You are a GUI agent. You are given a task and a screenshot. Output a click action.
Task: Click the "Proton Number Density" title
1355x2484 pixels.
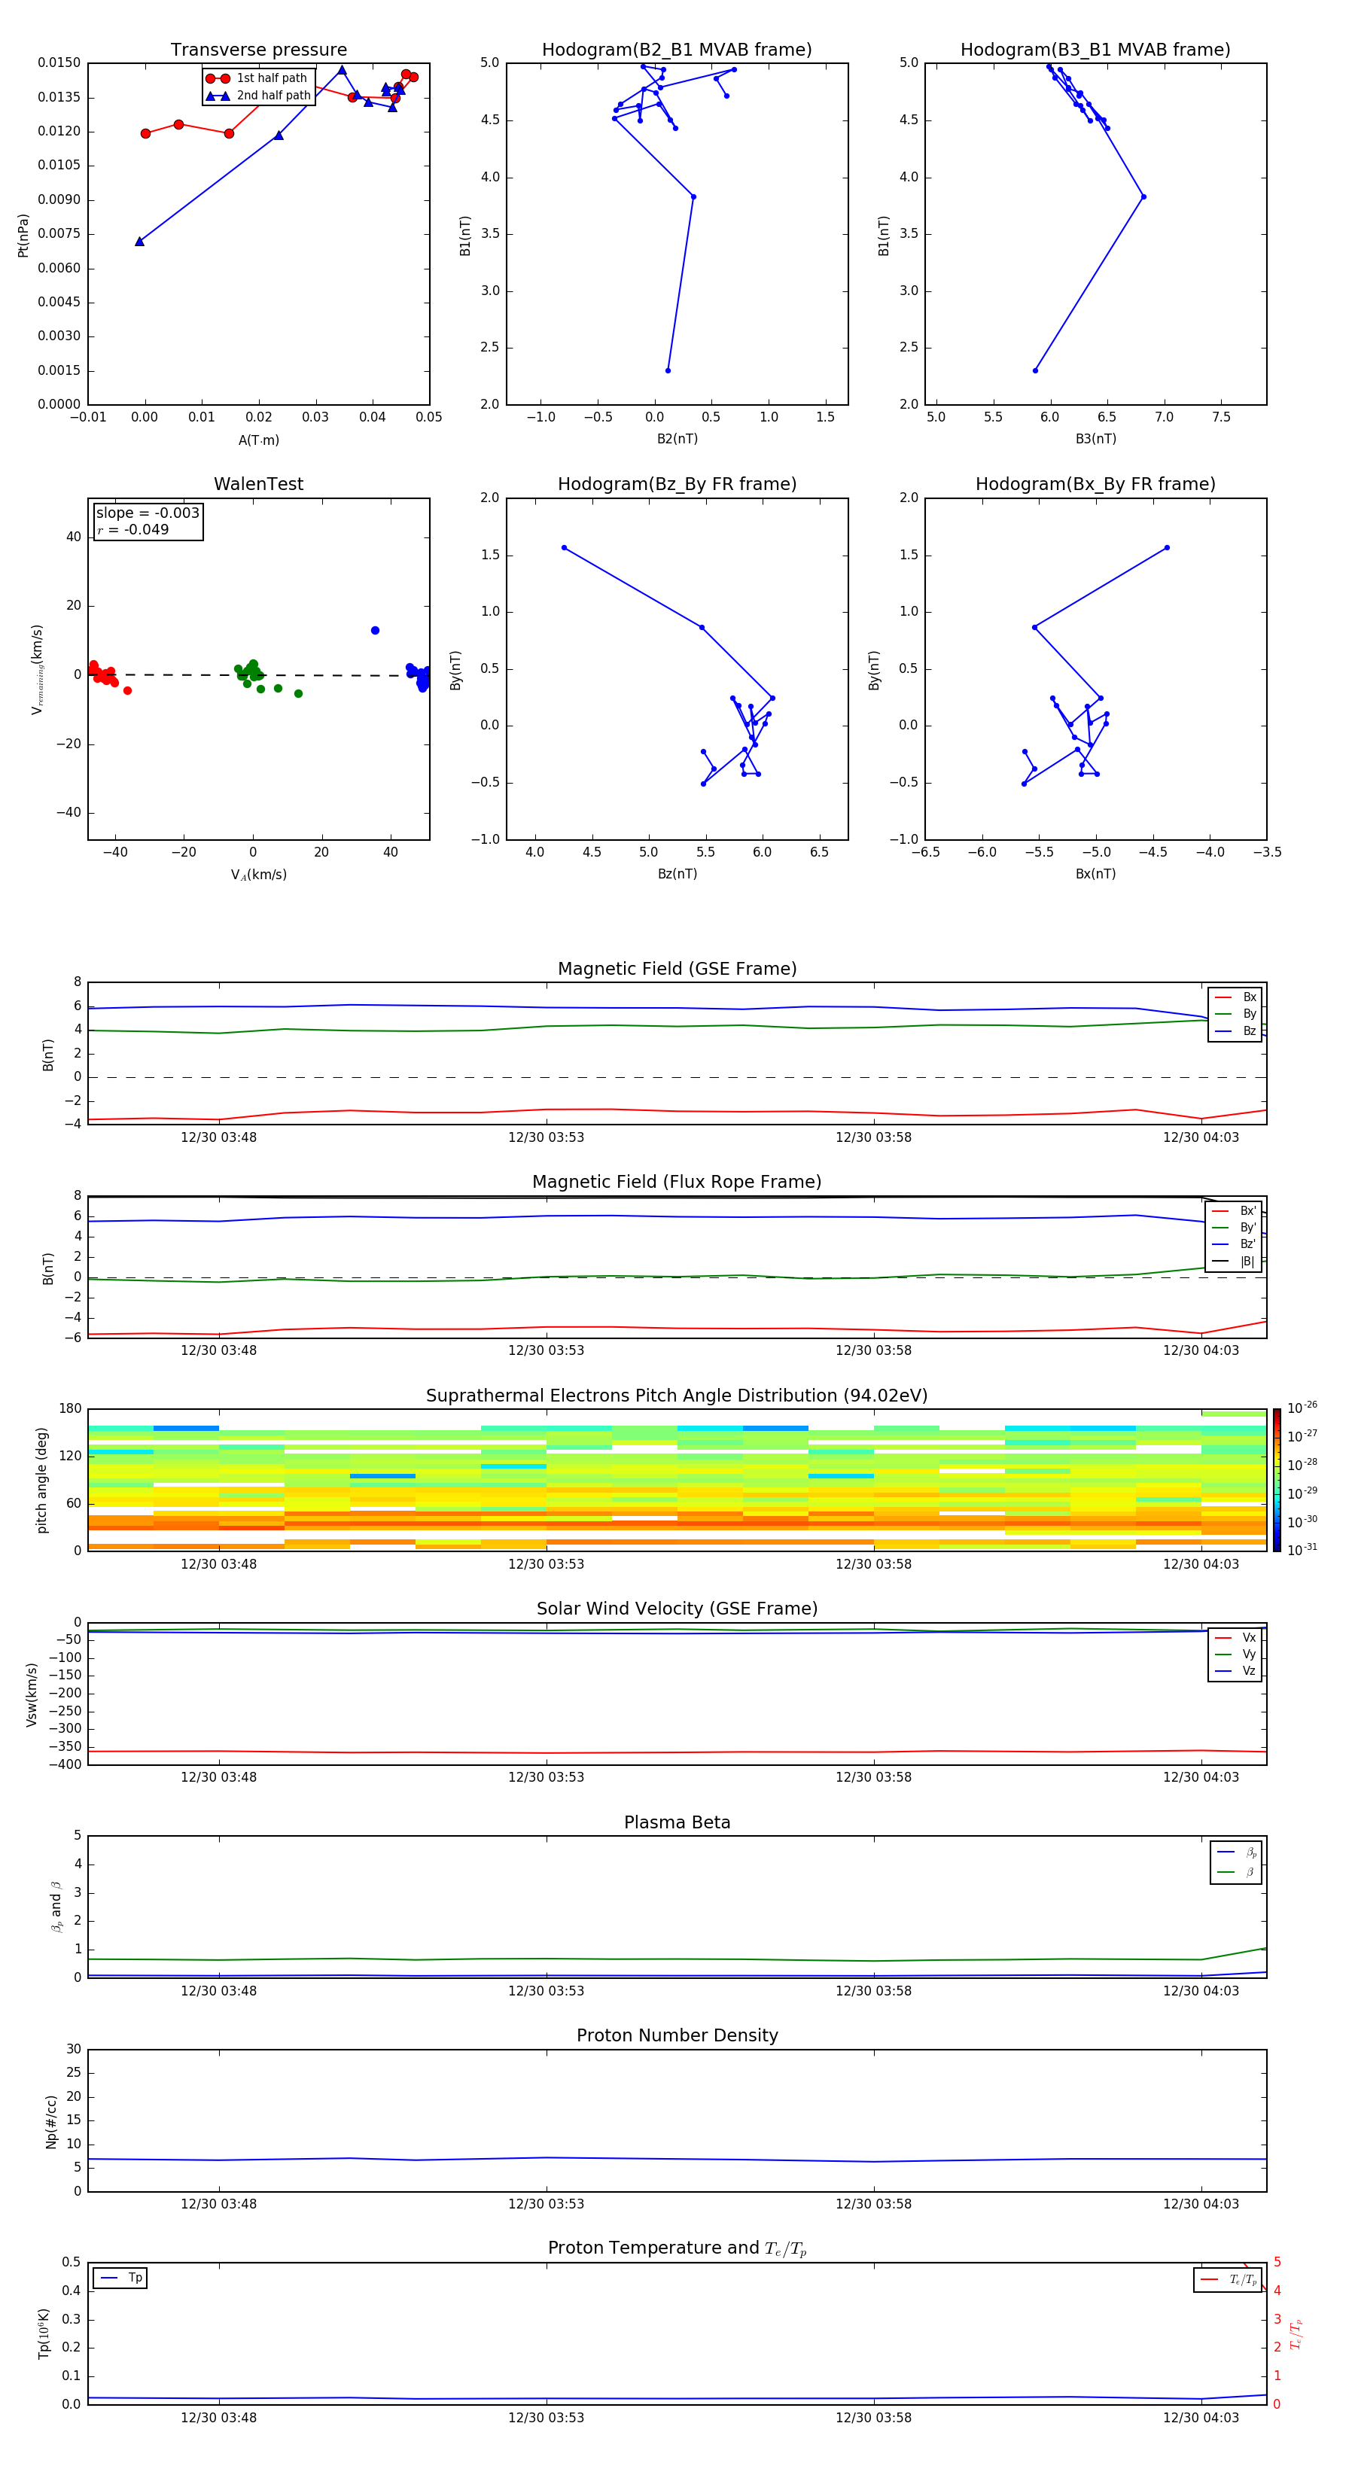pos(677,2035)
